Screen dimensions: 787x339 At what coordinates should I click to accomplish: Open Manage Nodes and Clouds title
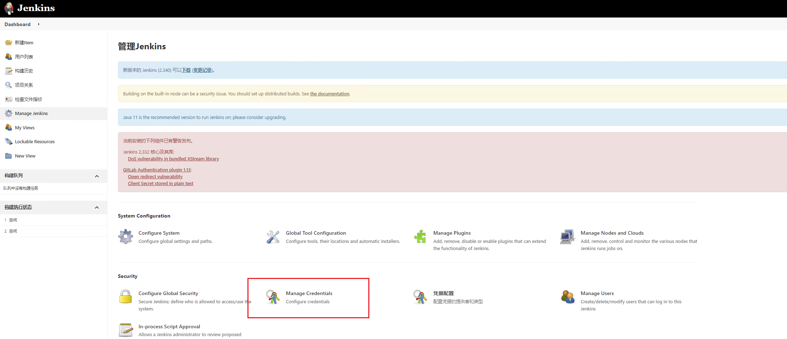pos(612,233)
